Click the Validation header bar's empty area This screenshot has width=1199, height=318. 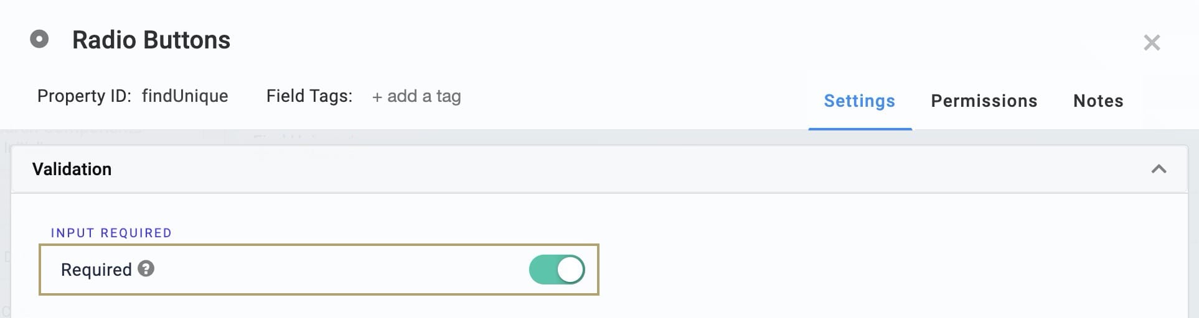(x=623, y=169)
